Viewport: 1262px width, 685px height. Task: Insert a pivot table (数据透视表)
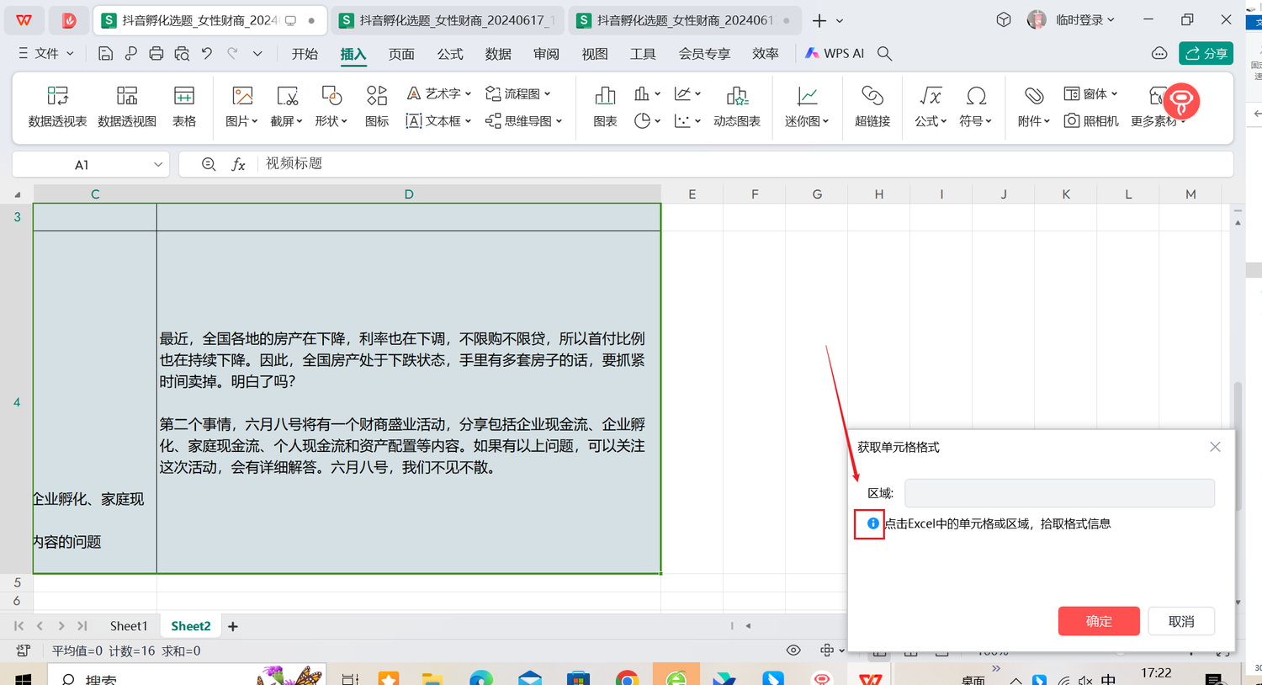pyautogui.click(x=57, y=106)
